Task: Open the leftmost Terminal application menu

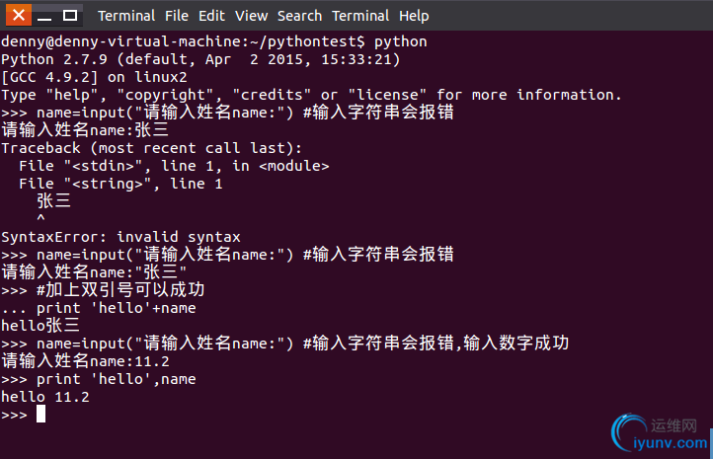Action: (126, 16)
